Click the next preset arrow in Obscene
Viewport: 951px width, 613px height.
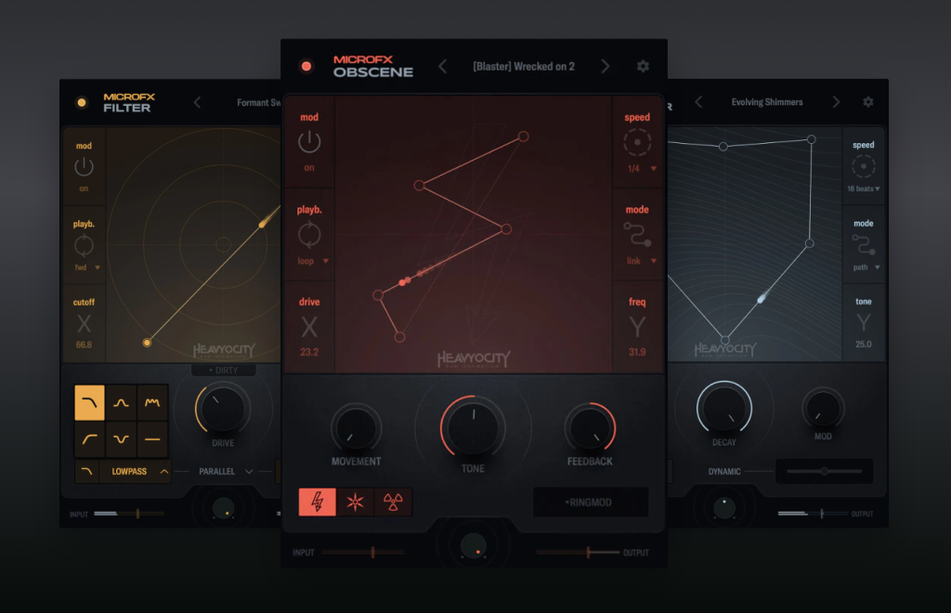click(605, 66)
